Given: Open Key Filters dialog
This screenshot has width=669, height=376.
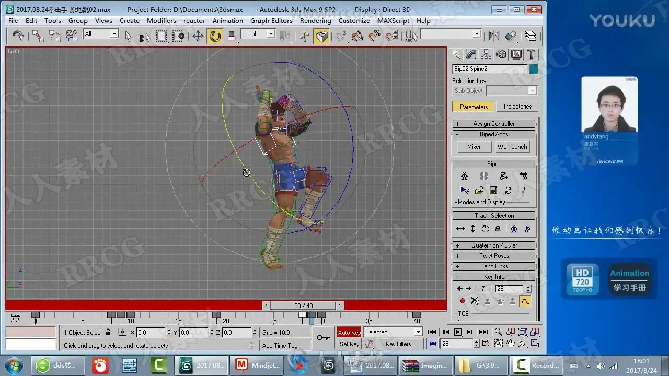Looking at the screenshot, I should (x=400, y=344).
